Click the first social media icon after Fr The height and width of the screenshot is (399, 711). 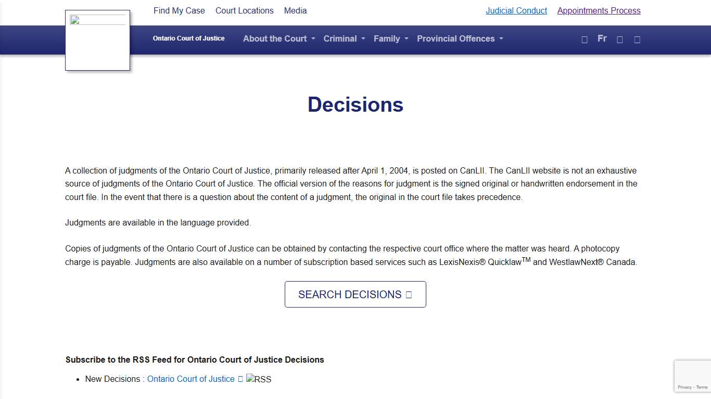click(x=619, y=39)
